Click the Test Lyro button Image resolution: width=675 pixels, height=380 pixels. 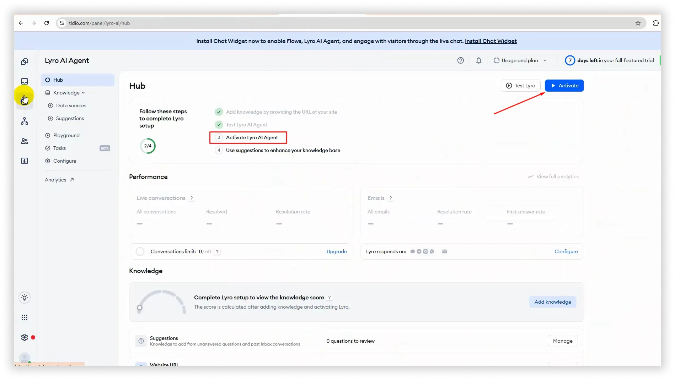(x=520, y=86)
